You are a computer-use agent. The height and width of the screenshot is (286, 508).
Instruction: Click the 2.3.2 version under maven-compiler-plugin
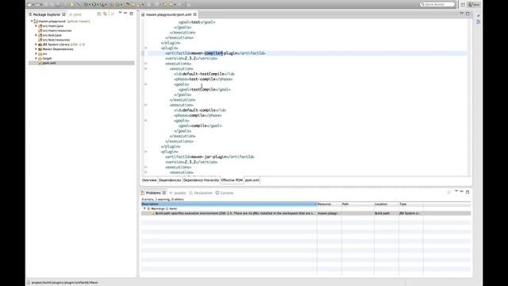point(190,58)
